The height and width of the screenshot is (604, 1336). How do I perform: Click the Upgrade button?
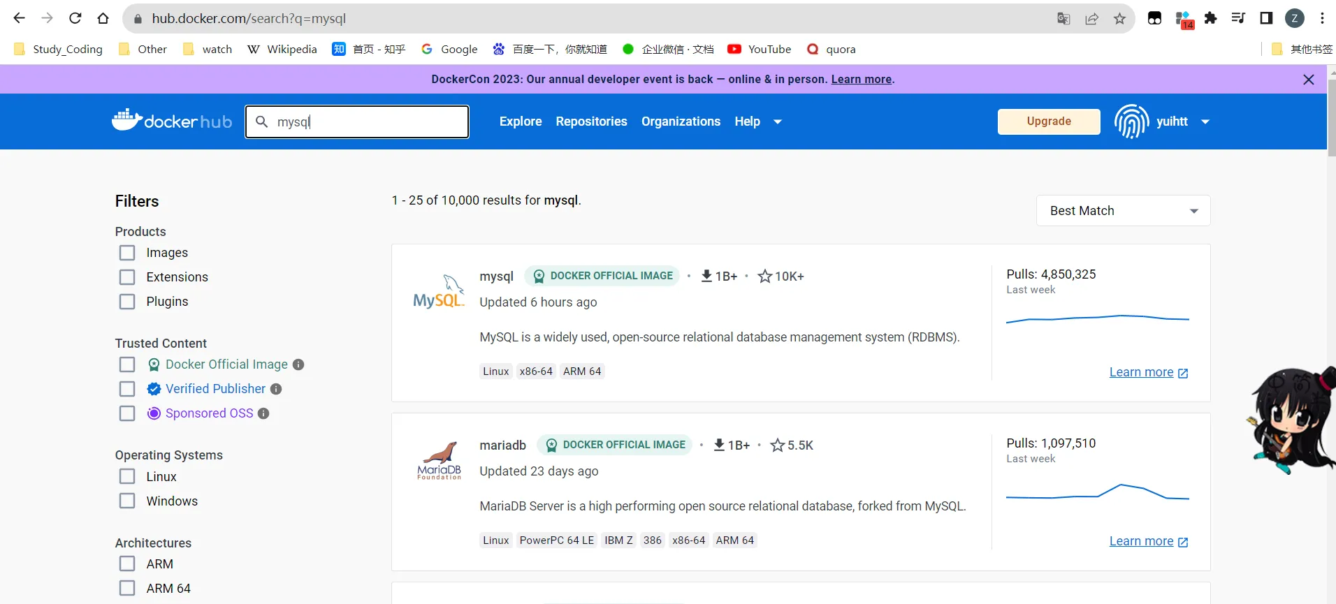coord(1049,121)
